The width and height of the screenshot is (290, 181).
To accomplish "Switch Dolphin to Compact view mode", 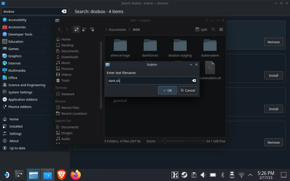I will pyautogui.click(x=84, y=30).
